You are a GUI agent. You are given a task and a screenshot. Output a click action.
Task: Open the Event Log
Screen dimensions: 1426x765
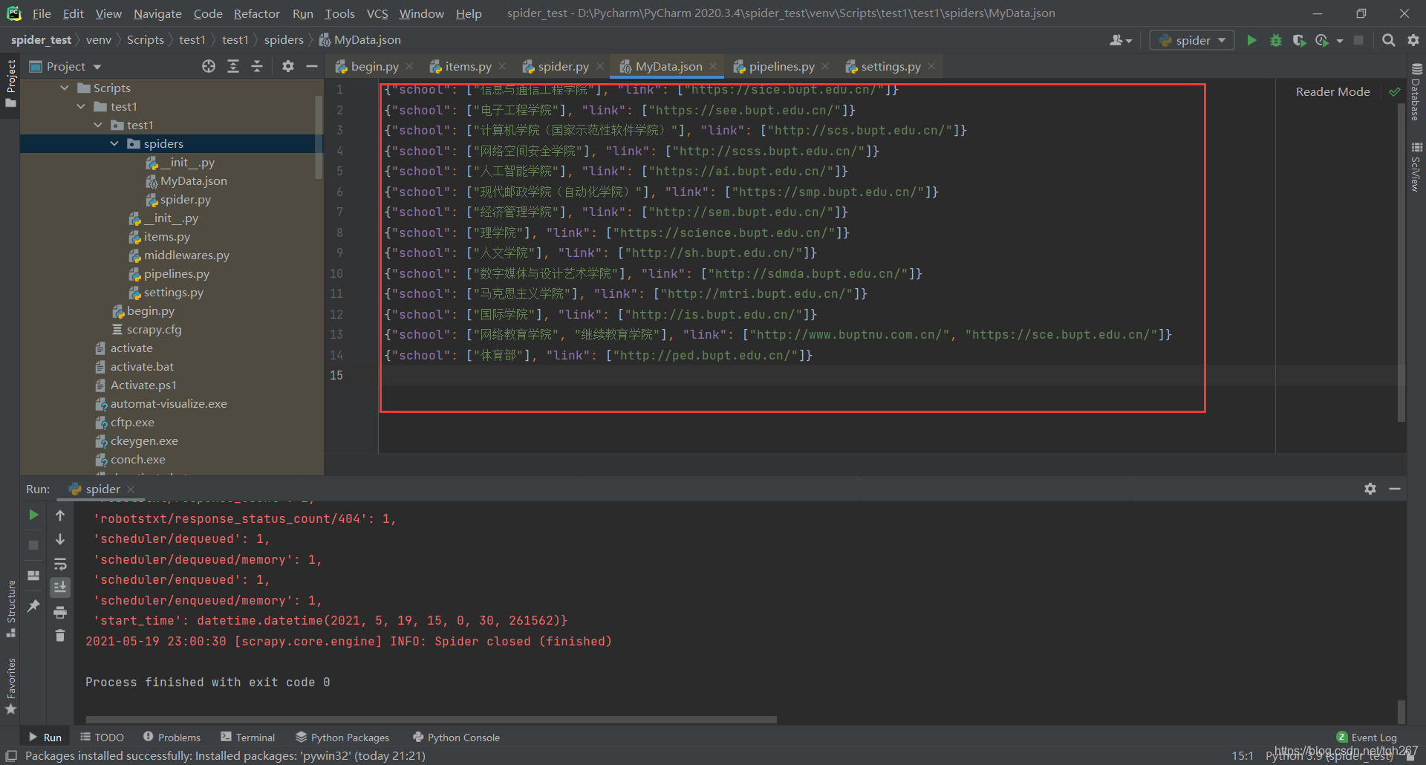[1367, 737]
